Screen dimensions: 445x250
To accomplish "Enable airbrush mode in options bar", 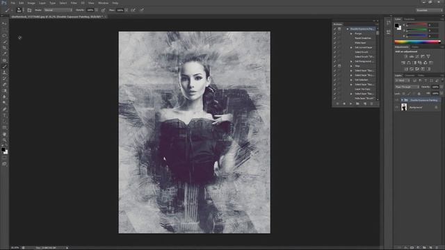I will point(133,10).
